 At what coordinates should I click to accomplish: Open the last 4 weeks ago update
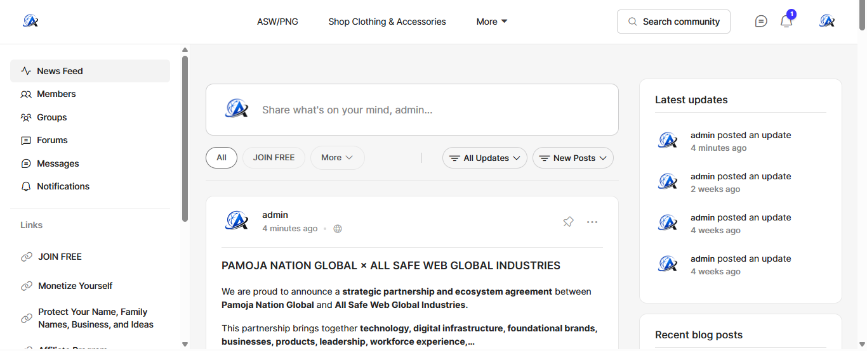(x=715, y=272)
